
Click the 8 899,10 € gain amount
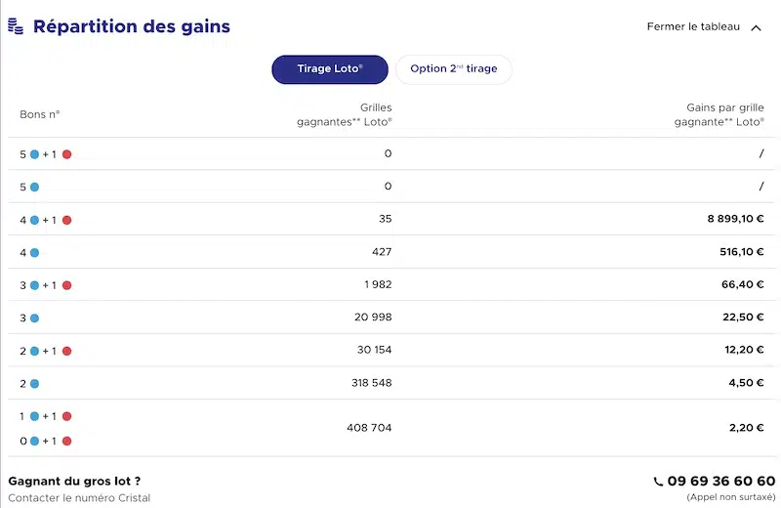[x=735, y=219]
